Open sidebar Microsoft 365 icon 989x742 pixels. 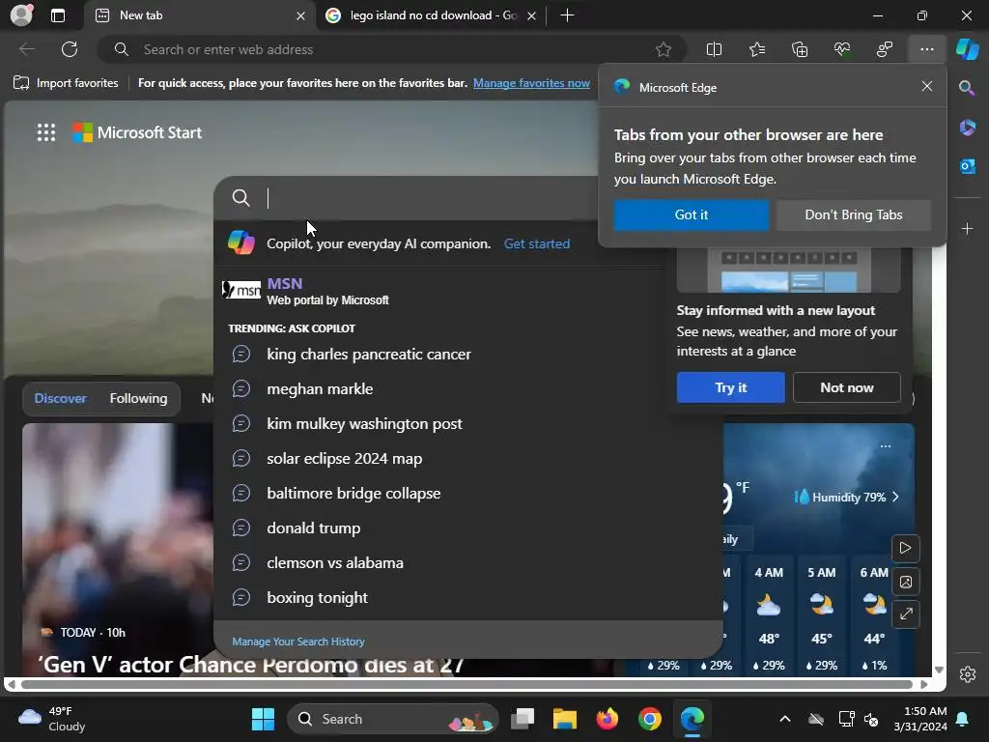967,128
